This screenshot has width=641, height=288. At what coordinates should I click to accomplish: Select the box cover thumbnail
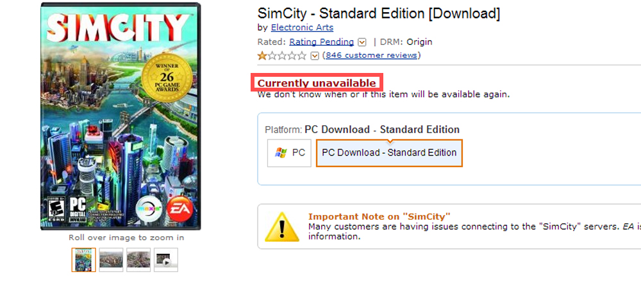pos(84,260)
